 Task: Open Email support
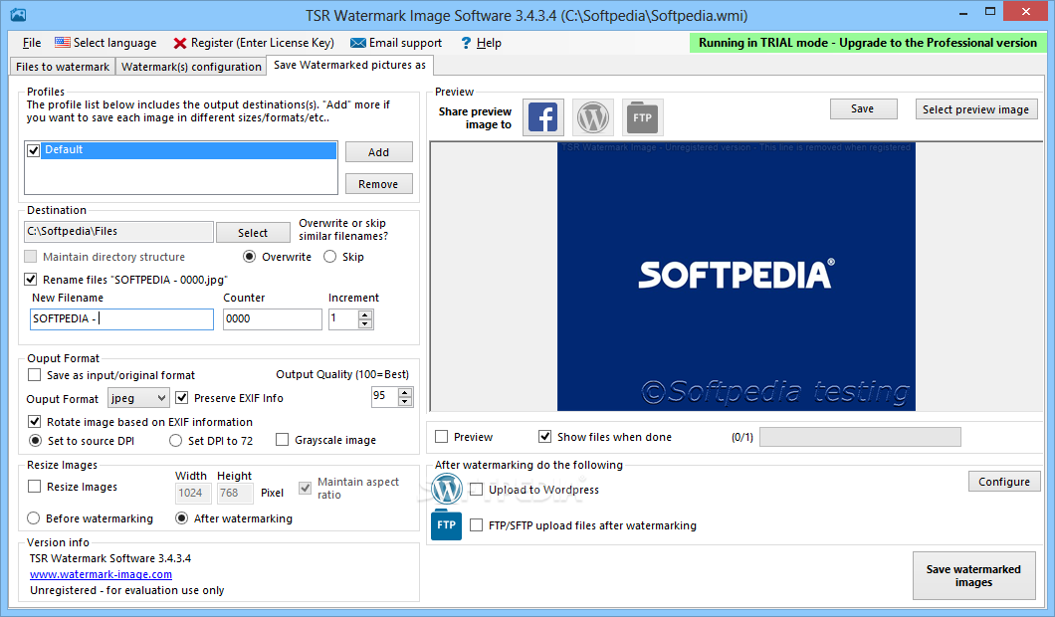pyautogui.click(x=396, y=43)
